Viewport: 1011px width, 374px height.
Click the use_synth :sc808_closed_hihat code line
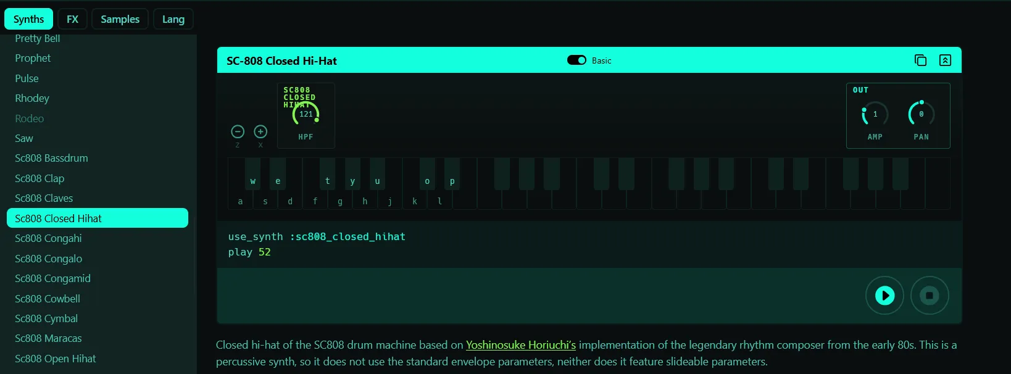point(317,237)
